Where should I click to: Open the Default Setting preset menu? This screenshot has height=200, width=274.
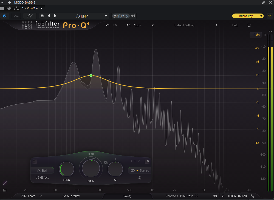click(x=184, y=25)
